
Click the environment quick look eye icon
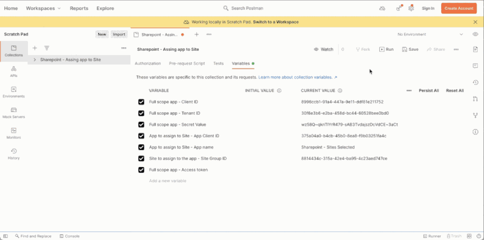pos(475,34)
